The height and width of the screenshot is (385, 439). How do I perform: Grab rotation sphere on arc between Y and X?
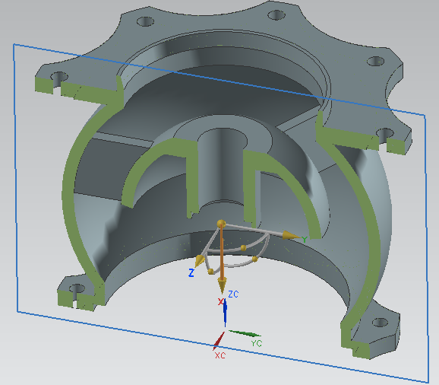tap(254, 259)
